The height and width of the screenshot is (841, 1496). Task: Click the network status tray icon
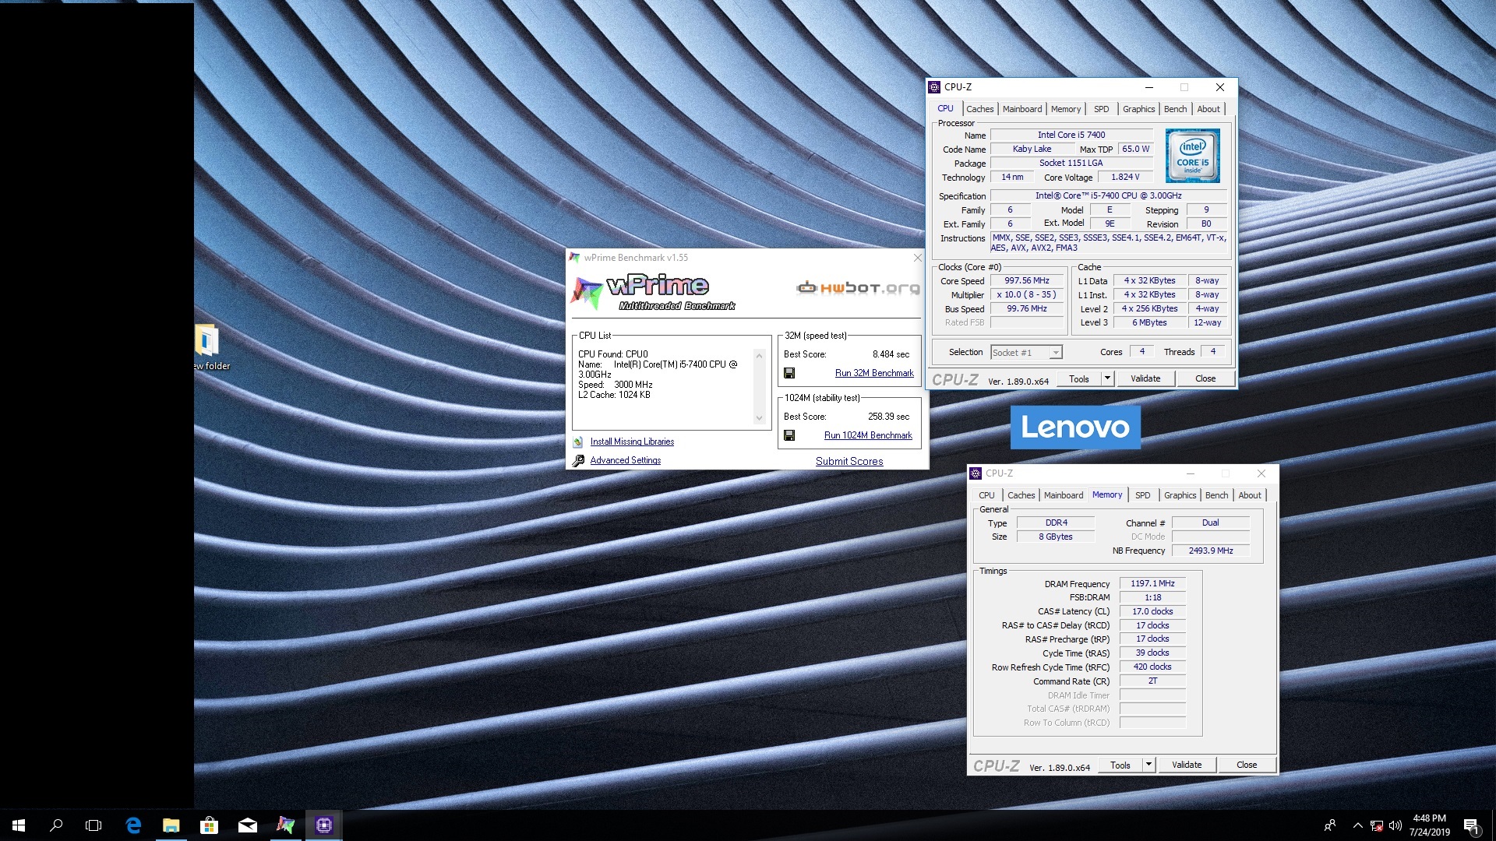pyautogui.click(x=1377, y=825)
